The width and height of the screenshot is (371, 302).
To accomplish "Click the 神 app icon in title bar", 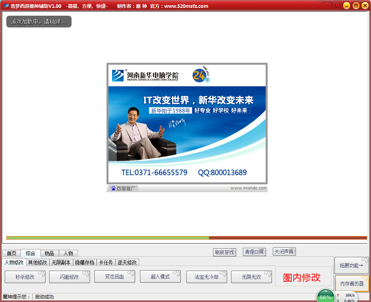I will 6,5.
